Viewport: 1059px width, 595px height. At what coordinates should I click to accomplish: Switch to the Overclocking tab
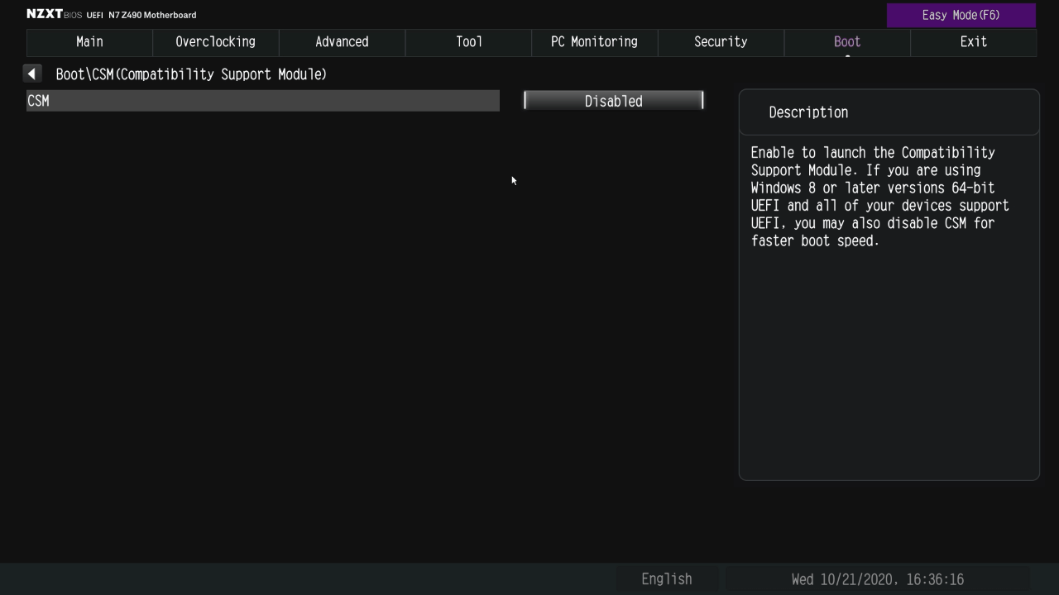pyautogui.click(x=215, y=42)
